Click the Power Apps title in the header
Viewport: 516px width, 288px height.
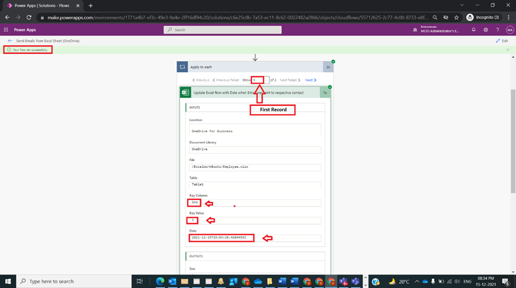[25, 30]
